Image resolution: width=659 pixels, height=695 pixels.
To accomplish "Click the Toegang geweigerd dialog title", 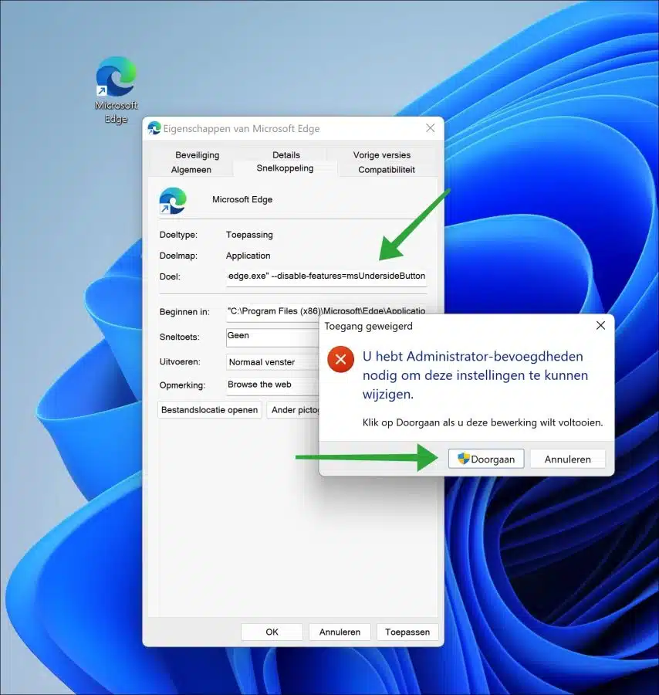I will click(x=368, y=326).
